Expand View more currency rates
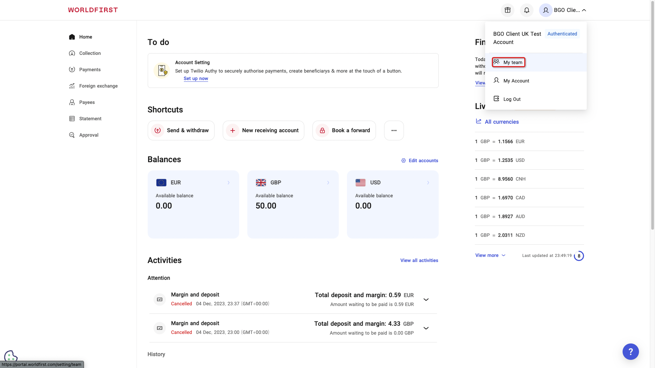 pyautogui.click(x=490, y=255)
